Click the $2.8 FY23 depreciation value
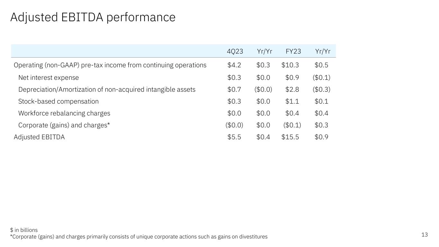 pyautogui.click(x=292, y=89)
